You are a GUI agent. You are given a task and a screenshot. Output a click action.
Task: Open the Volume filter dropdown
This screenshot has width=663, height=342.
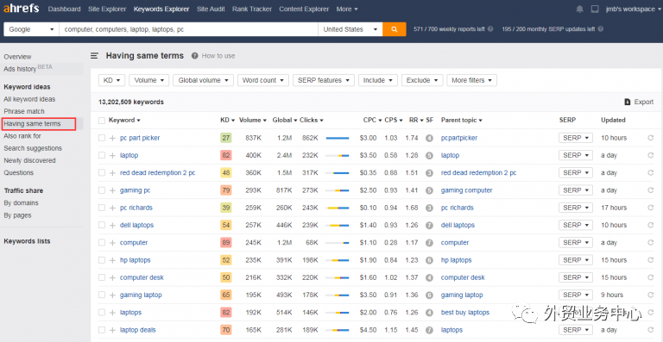coord(148,80)
